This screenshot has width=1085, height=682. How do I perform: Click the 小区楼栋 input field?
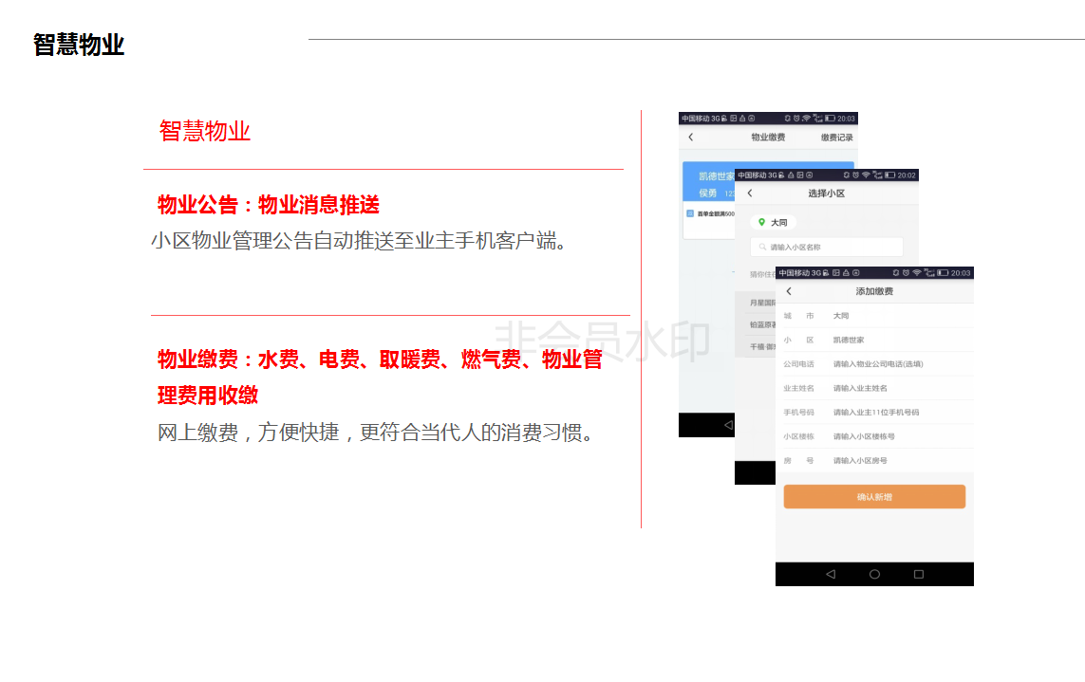pyautogui.click(x=892, y=436)
